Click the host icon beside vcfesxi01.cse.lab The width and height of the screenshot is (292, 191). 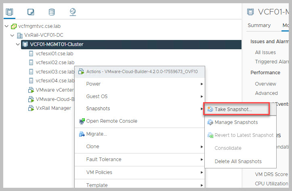pyautogui.click(x=31, y=54)
